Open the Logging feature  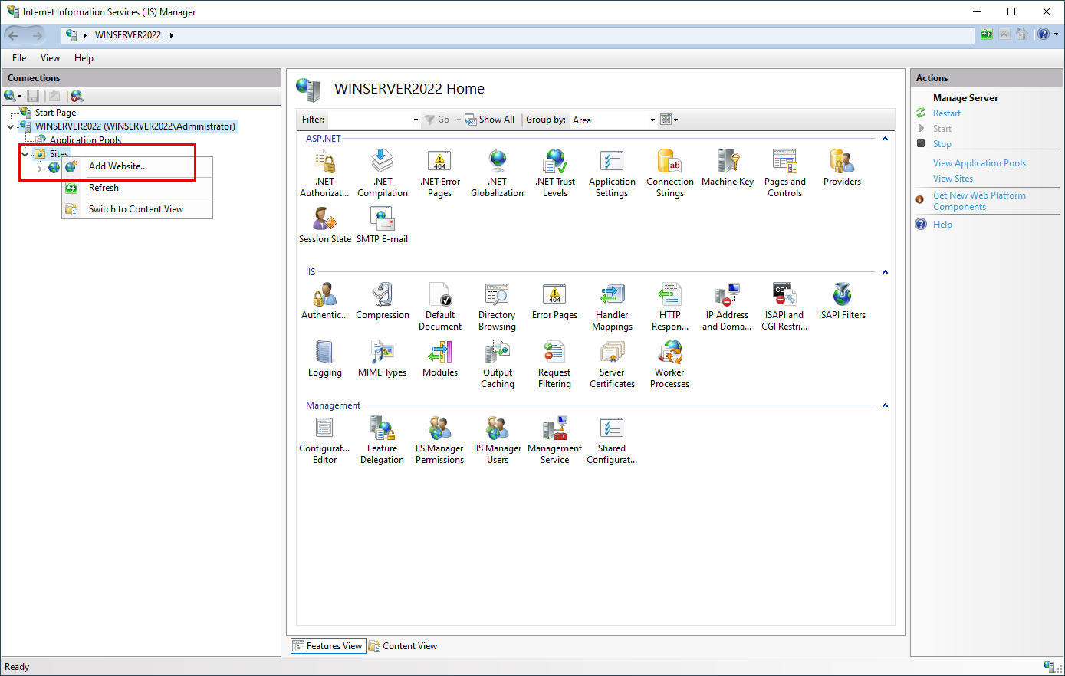pos(325,359)
